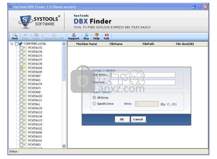The width and height of the screenshot is (217, 159).
Task: Open Support from the toolbar
Action: tap(74, 37)
